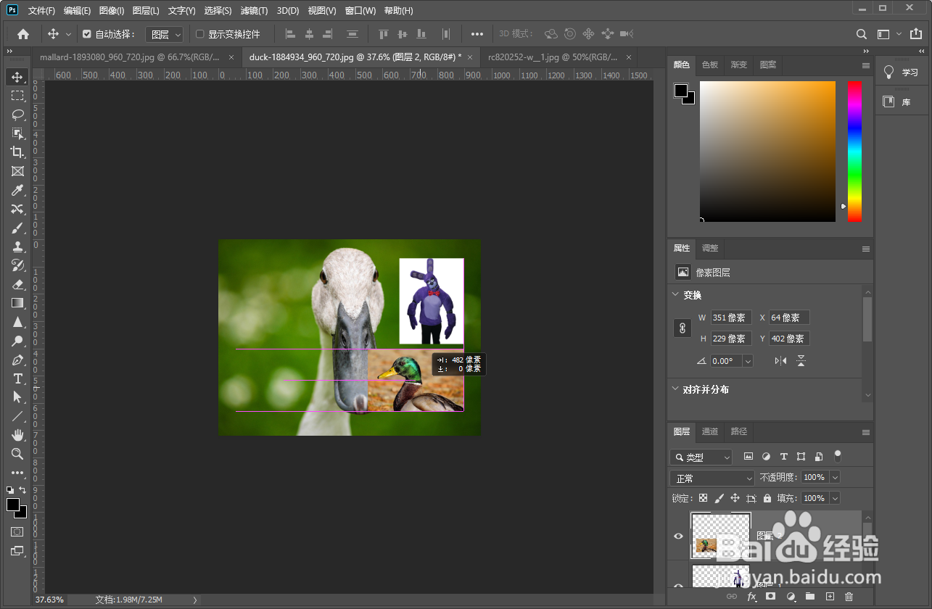This screenshot has width=932, height=609.
Task: Select the Rectangular Marquee tool
Action: tap(17, 96)
